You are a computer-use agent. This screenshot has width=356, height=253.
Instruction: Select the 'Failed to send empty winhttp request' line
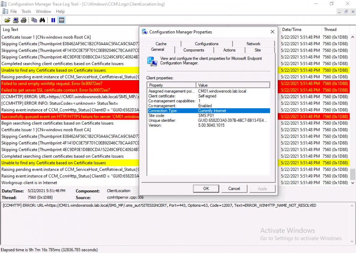(70, 84)
